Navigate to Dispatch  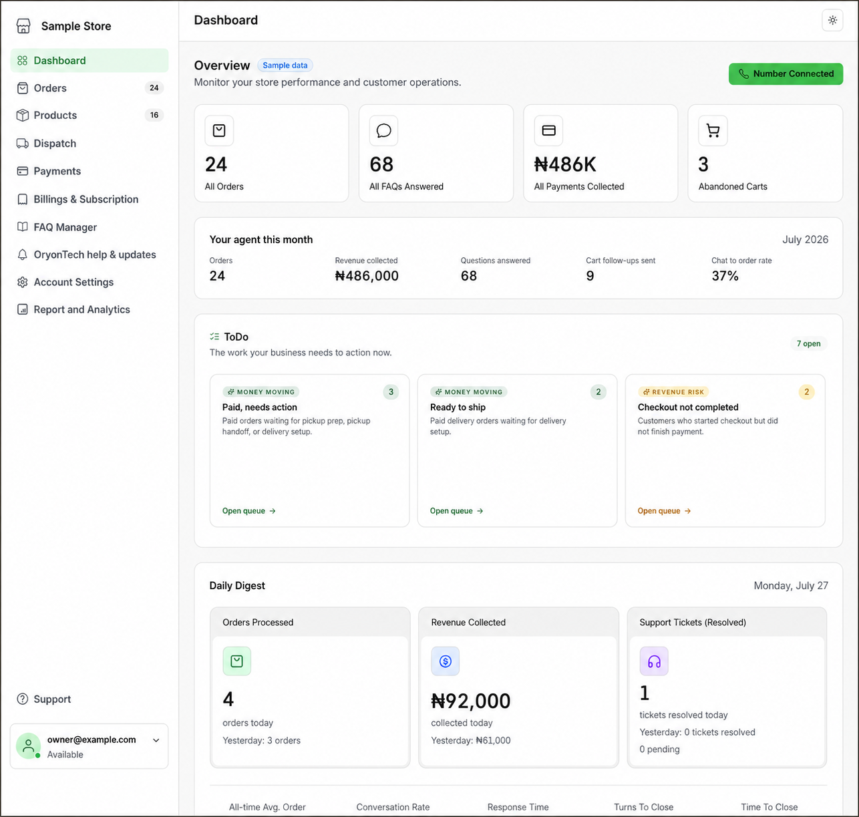click(x=90, y=144)
